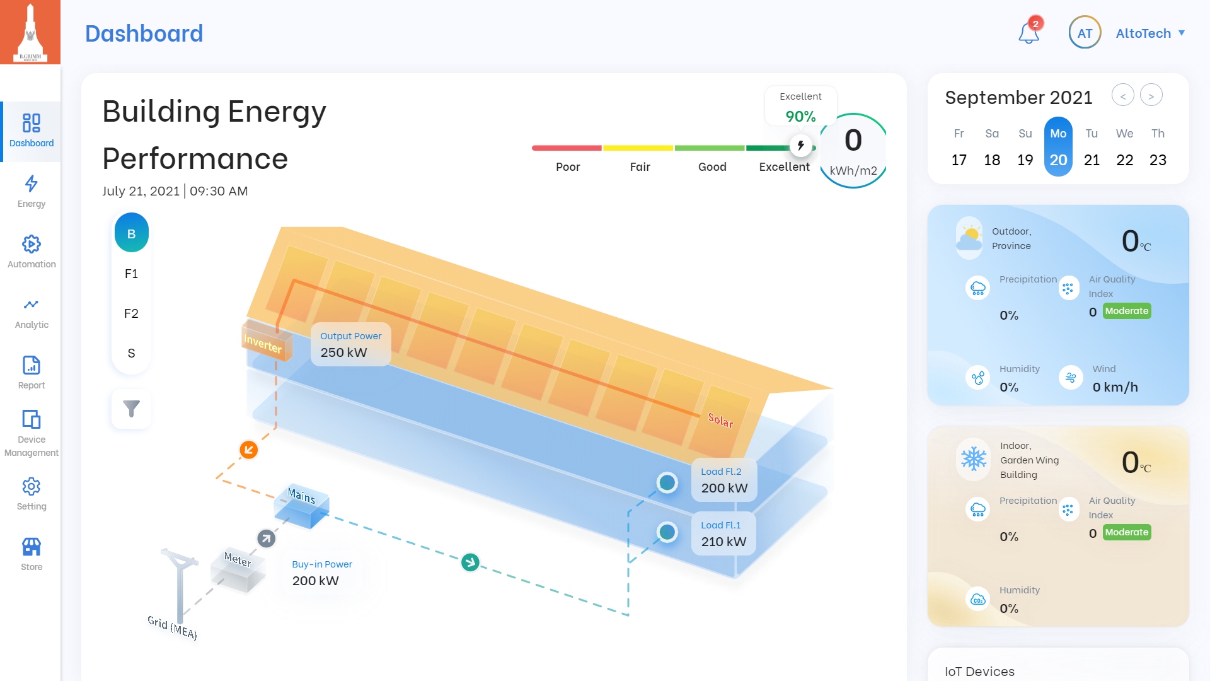Select Dashboard in the sidebar
The width and height of the screenshot is (1210, 681).
[32, 131]
